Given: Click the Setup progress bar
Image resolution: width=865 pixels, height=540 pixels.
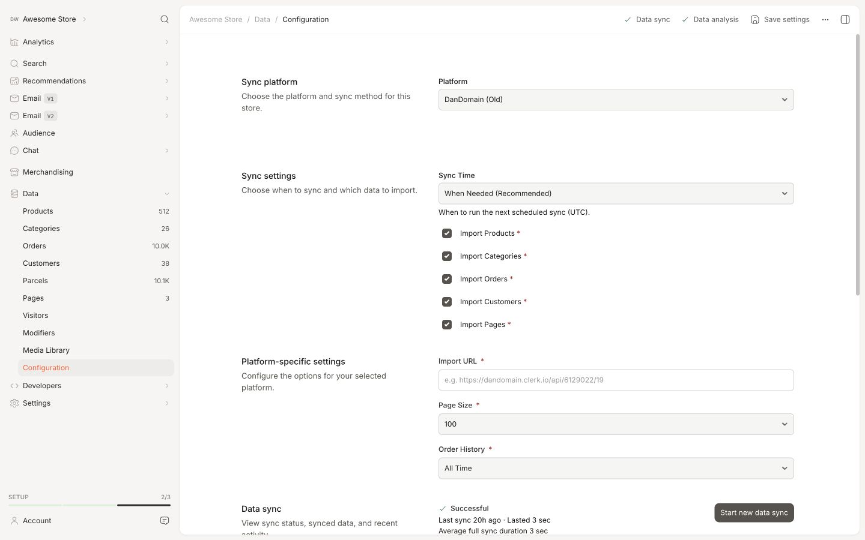Looking at the screenshot, I should (90, 505).
